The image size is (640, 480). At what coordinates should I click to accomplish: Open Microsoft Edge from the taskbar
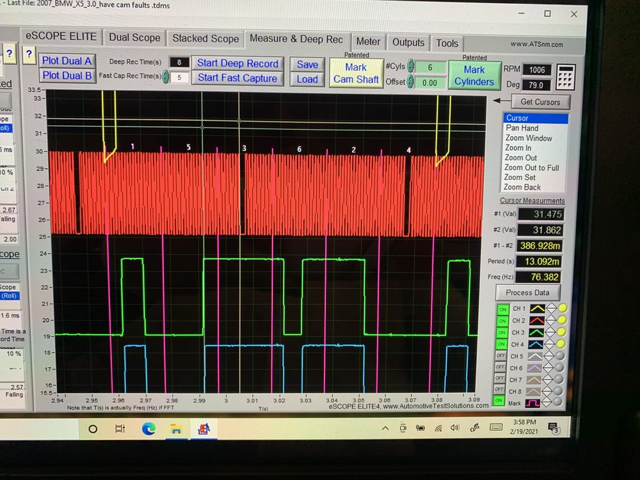click(x=148, y=428)
